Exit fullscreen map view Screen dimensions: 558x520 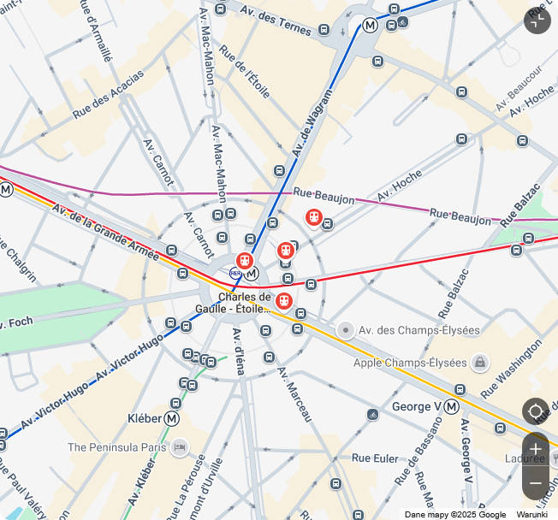[x=537, y=21]
